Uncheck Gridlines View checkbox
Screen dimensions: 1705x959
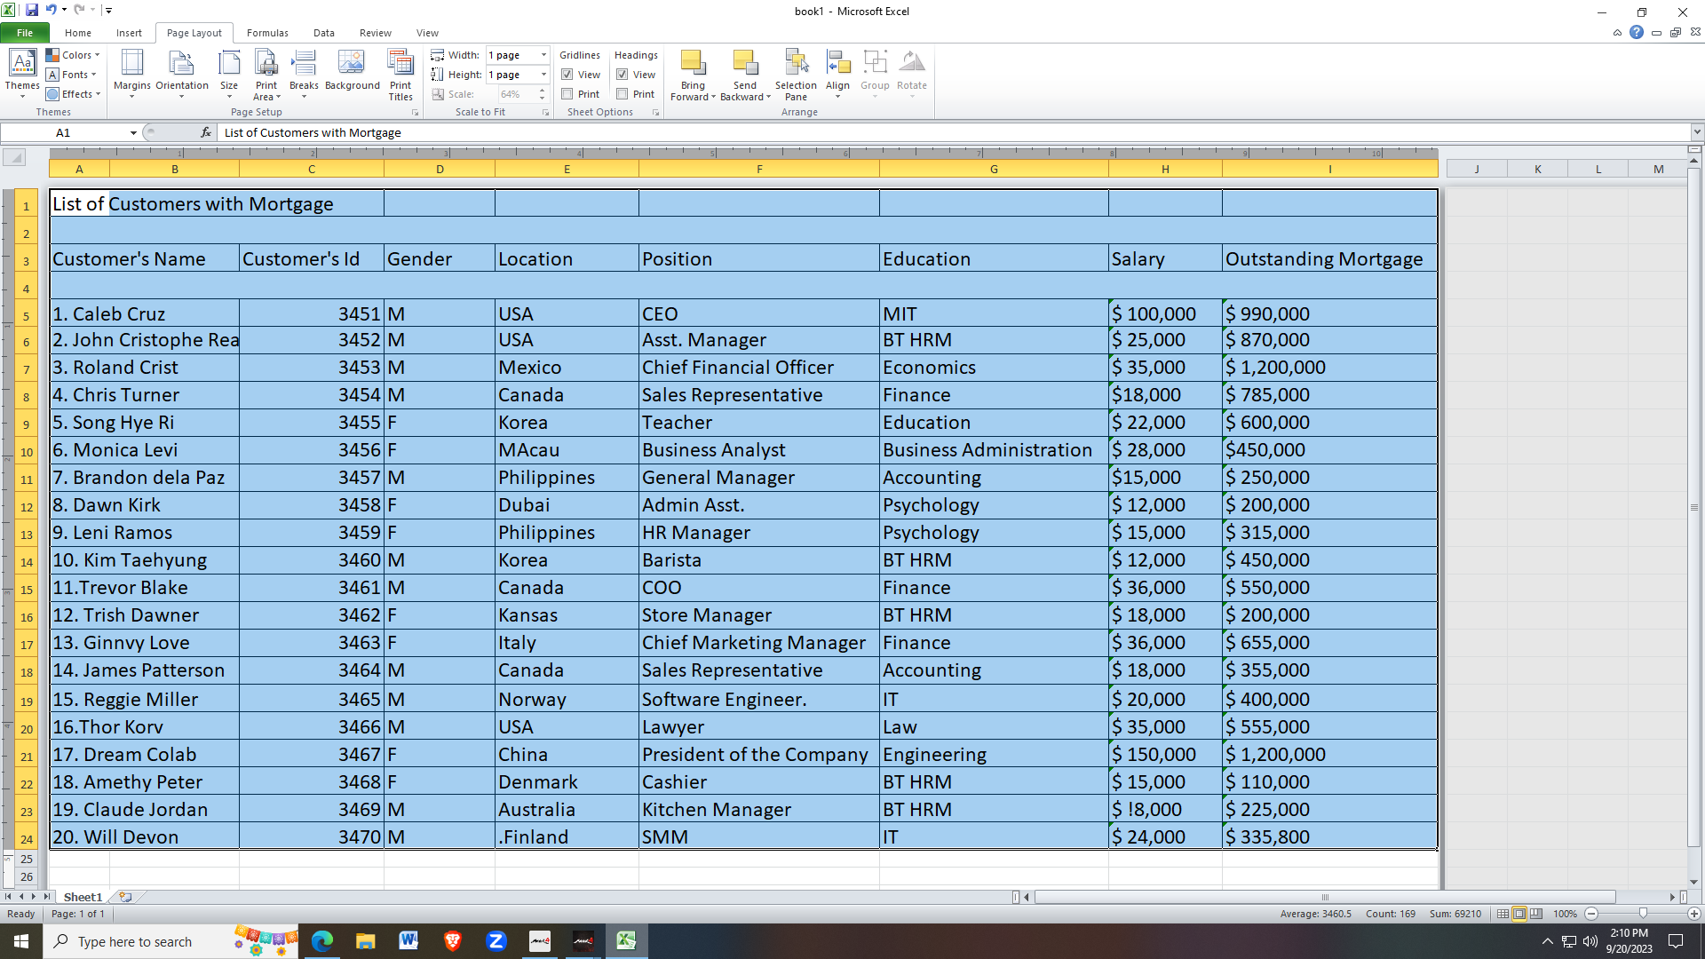(x=567, y=75)
